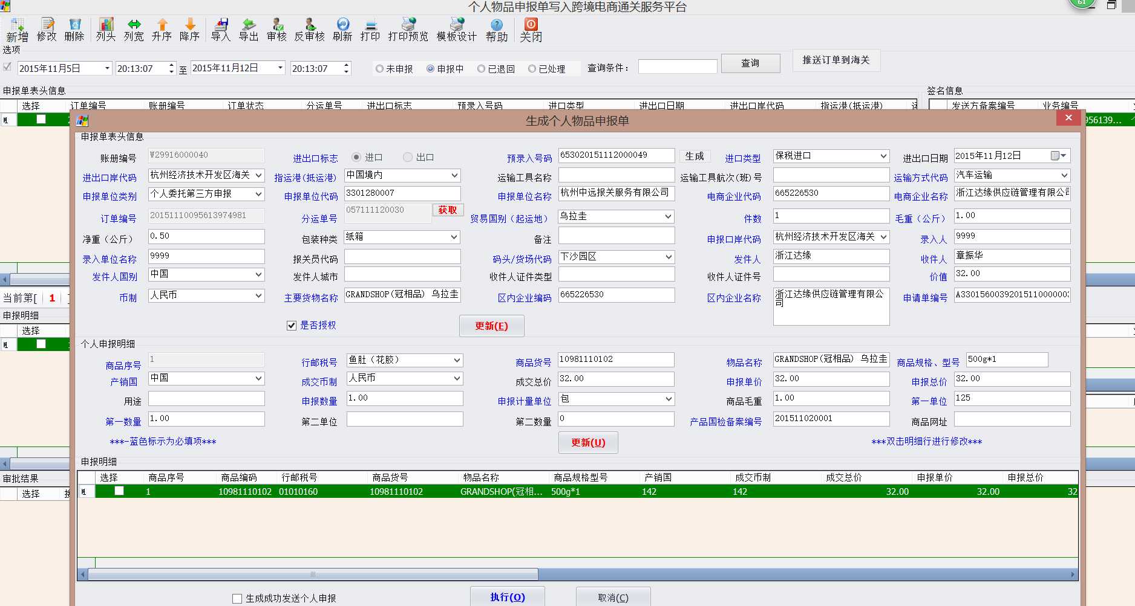Select the 未申报 radio filter

pos(380,69)
